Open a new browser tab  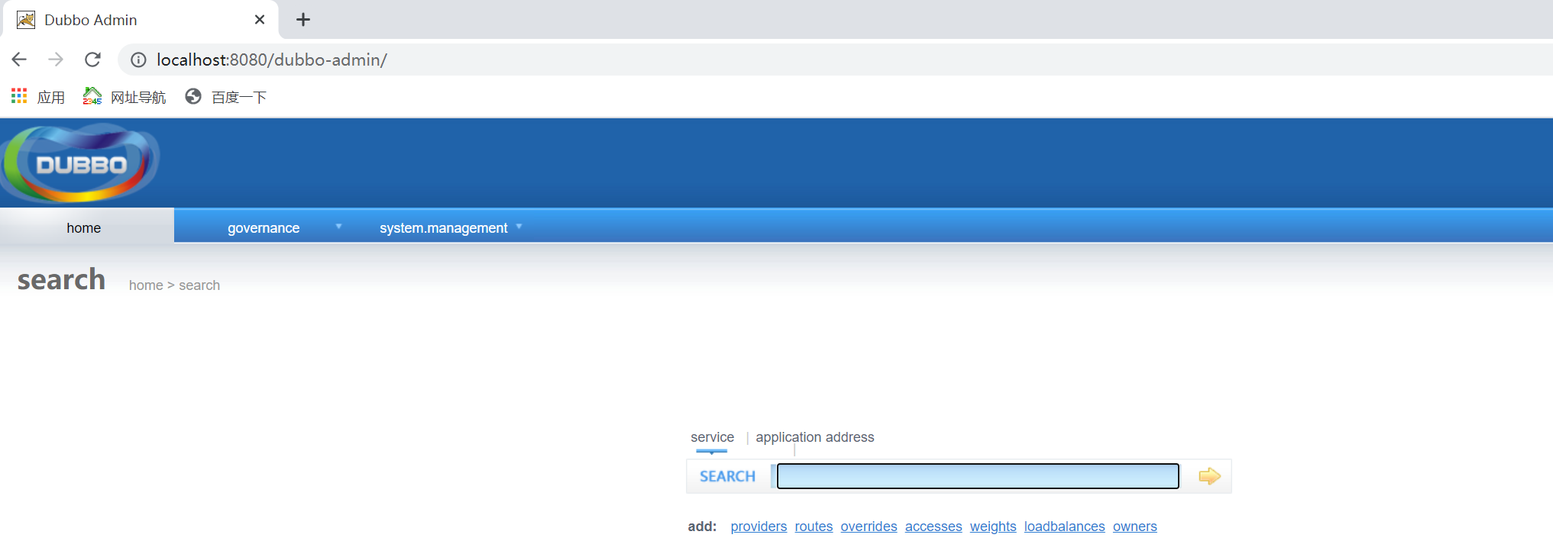pos(303,20)
